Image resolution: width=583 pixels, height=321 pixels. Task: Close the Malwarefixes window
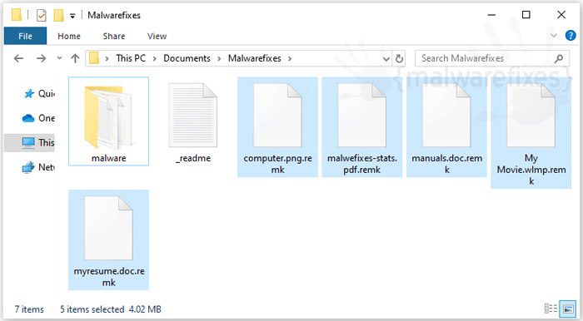pos(561,15)
